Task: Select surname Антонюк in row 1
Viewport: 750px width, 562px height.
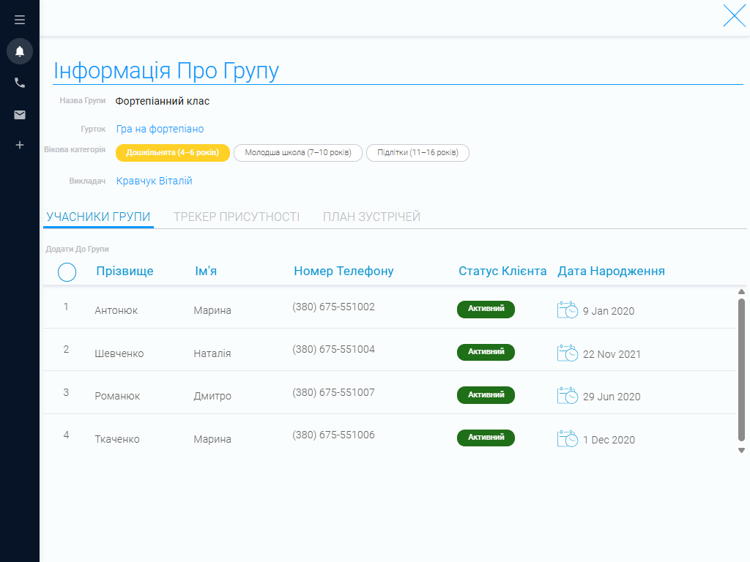Action: coord(116,310)
